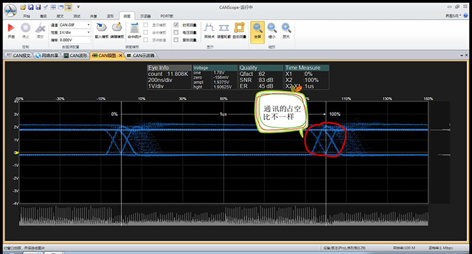Viewport: 472px width, 254px height.
Task: Open the 示波器 ribbon tab
Action: (145, 16)
